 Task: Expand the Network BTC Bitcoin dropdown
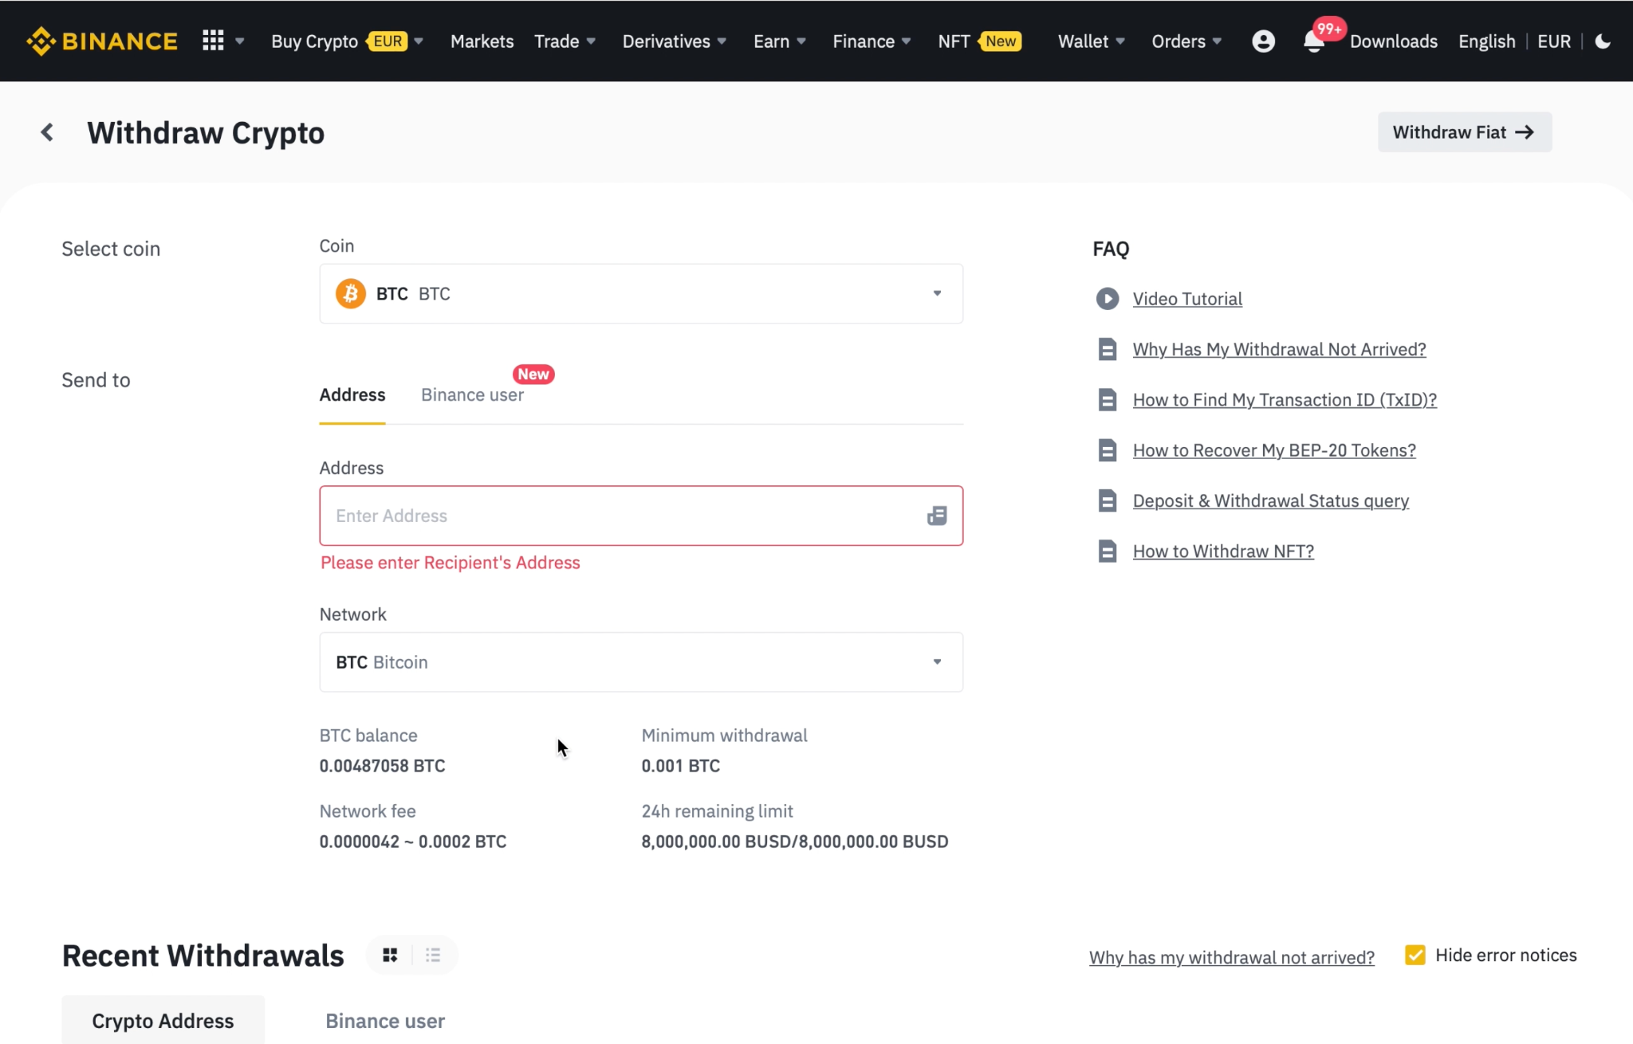pyautogui.click(x=641, y=662)
